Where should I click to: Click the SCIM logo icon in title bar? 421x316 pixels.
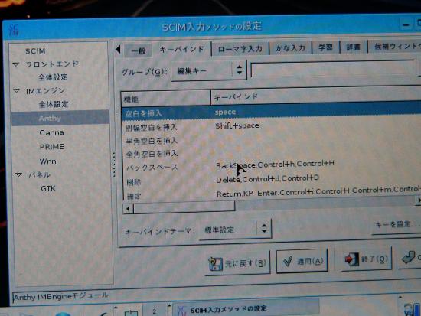(x=14, y=31)
